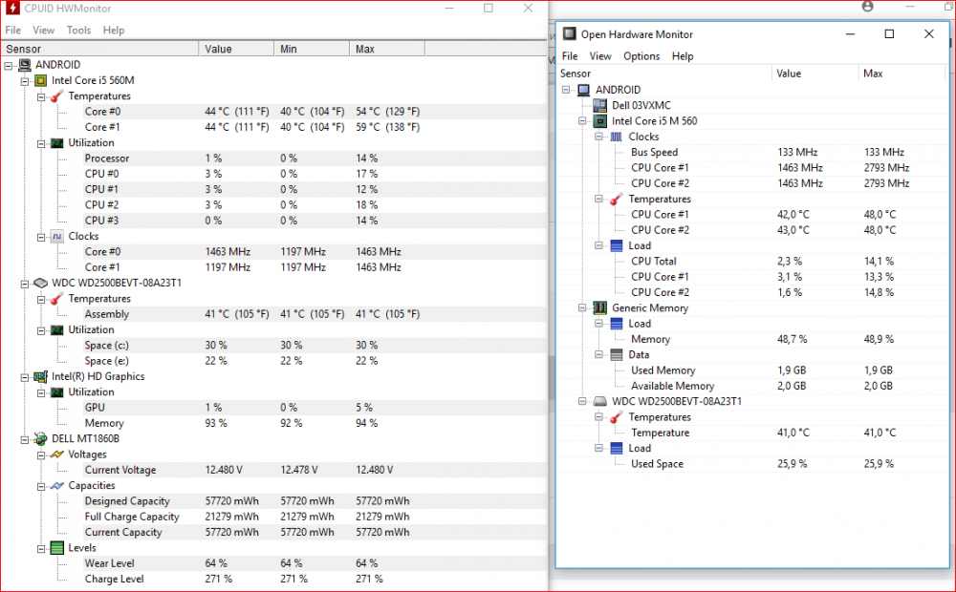
Task: Click the DELL MT1860B battery icon
Action: (x=41, y=438)
